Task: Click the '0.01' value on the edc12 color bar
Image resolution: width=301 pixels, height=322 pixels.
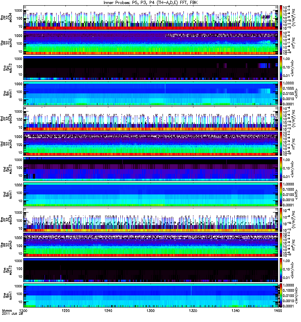Action: tap(287, 278)
